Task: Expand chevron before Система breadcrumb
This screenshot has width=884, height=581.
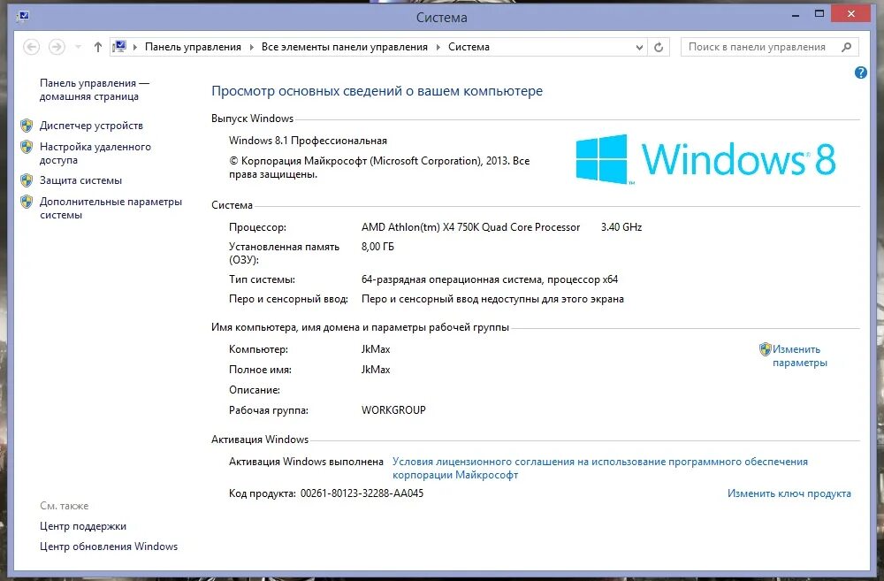Action: 438,48
